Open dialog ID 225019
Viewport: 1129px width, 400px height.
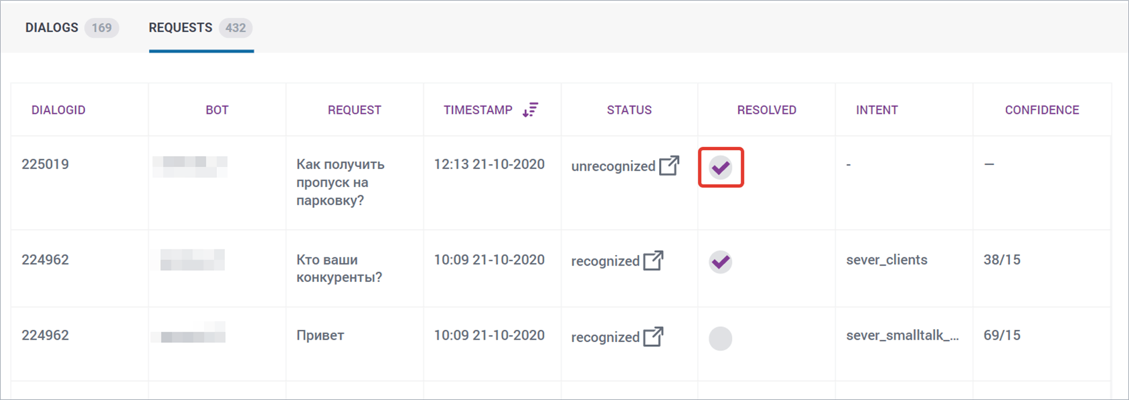coord(45,164)
